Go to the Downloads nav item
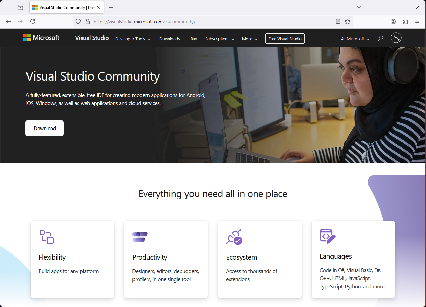This screenshot has width=426, height=307. click(x=169, y=39)
